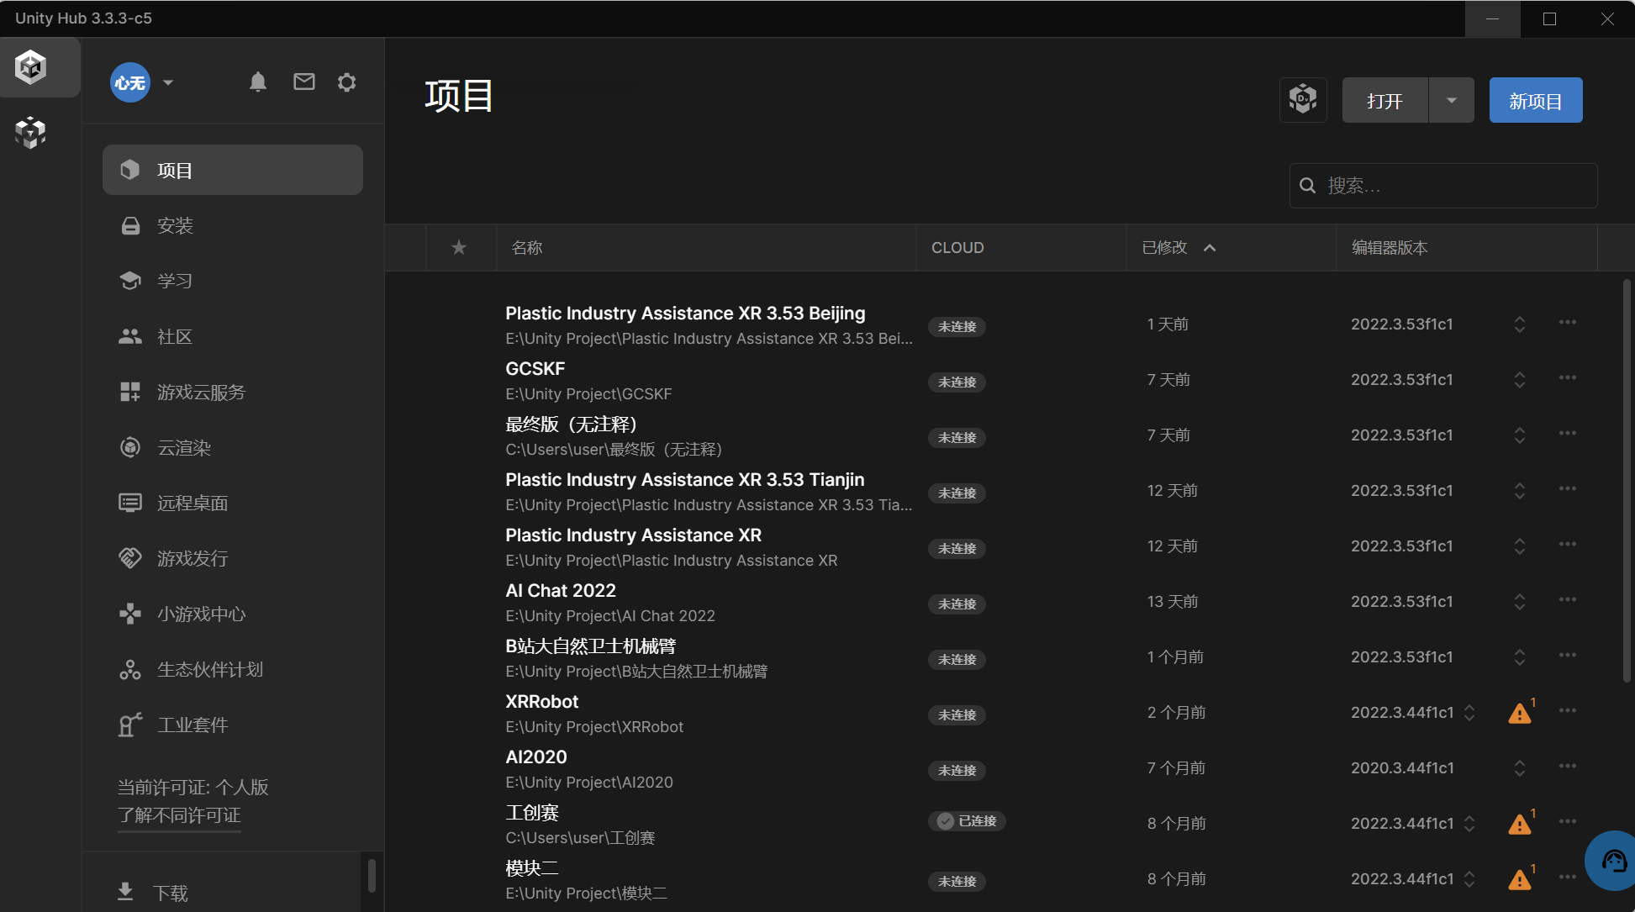Open more options for GCSKF project

(1567, 378)
